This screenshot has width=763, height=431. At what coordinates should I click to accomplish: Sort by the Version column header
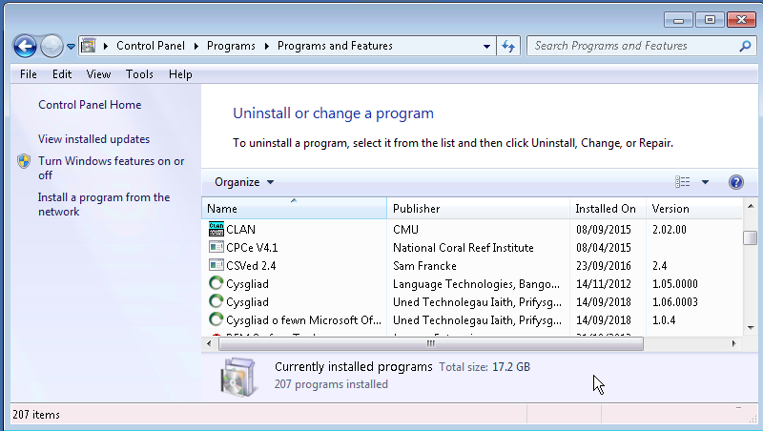694,209
